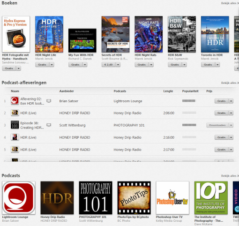Click Gratis button under My Fun With HDR
Image resolution: width=239 pixels, height=226 pixels.
[x=75, y=65]
